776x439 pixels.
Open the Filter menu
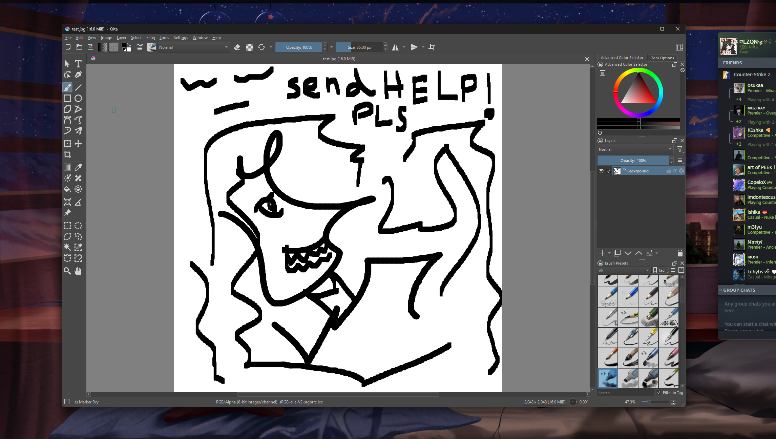pos(150,38)
